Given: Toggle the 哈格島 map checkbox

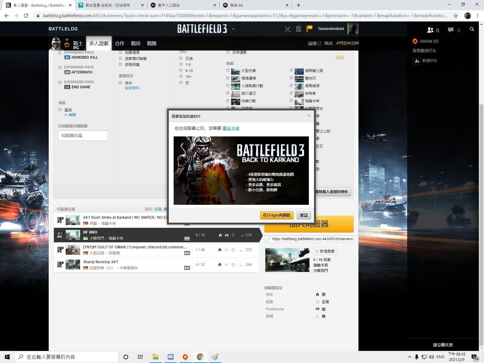Looking at the screenshot, I should tap(291, 93).
